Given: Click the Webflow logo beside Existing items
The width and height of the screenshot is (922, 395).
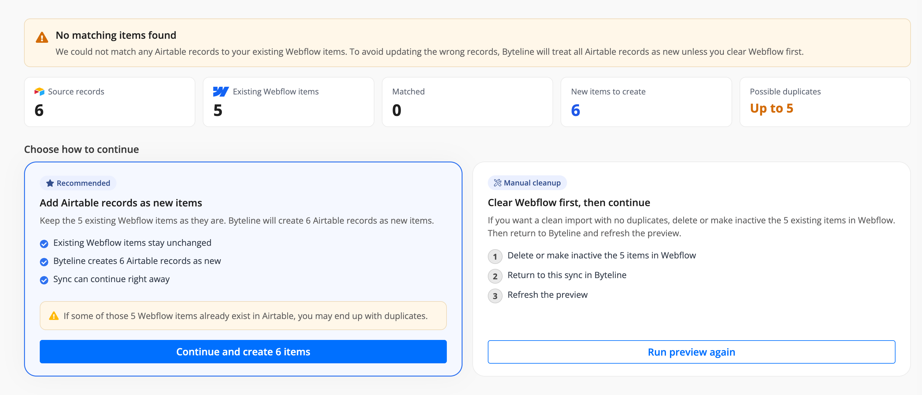Looking at the screenshot, I should pos(221,91).
